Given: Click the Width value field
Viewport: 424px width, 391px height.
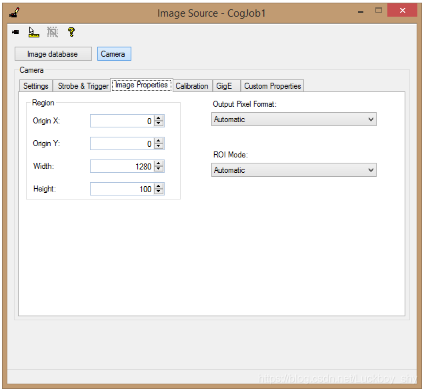Looking at the screenshot, I should (122, 166).
